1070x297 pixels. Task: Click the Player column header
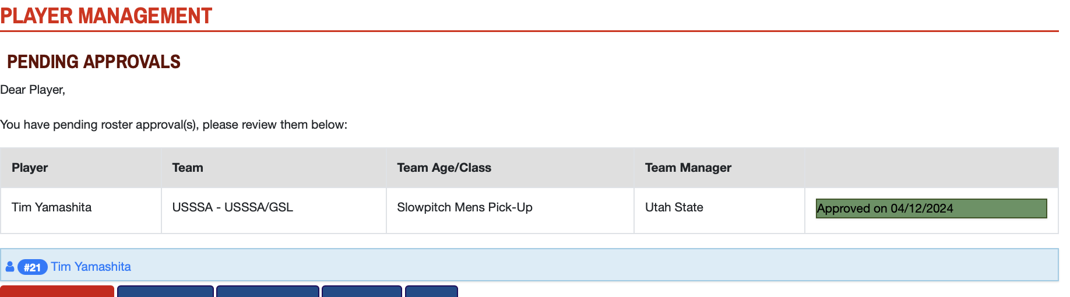pyautogui.click(x=30, y=168)
